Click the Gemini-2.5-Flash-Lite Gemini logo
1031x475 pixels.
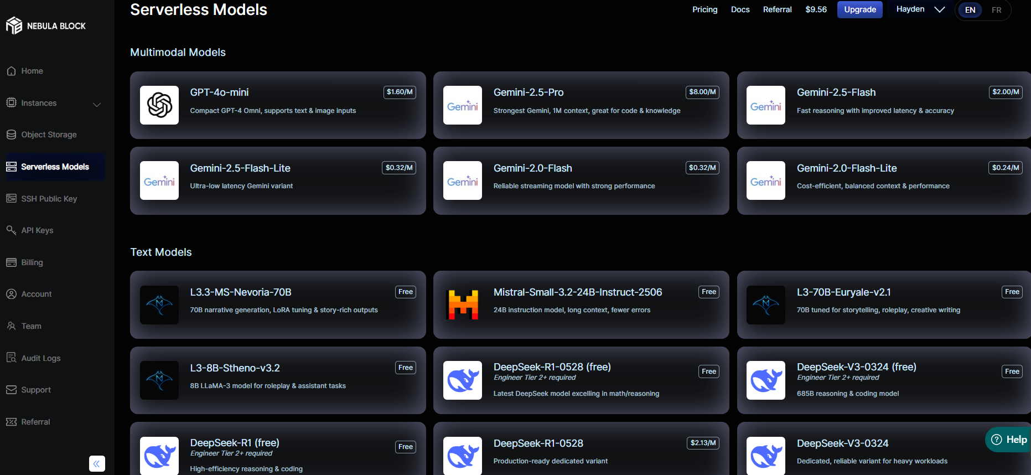point(159,180)
